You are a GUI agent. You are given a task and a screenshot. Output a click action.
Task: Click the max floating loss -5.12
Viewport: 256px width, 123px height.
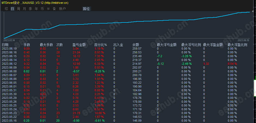tap(160, 64)
